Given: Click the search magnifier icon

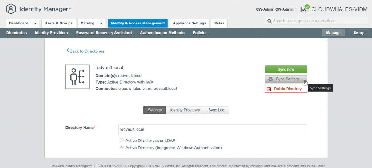Looking at the screenshot, I should point(270,21).
